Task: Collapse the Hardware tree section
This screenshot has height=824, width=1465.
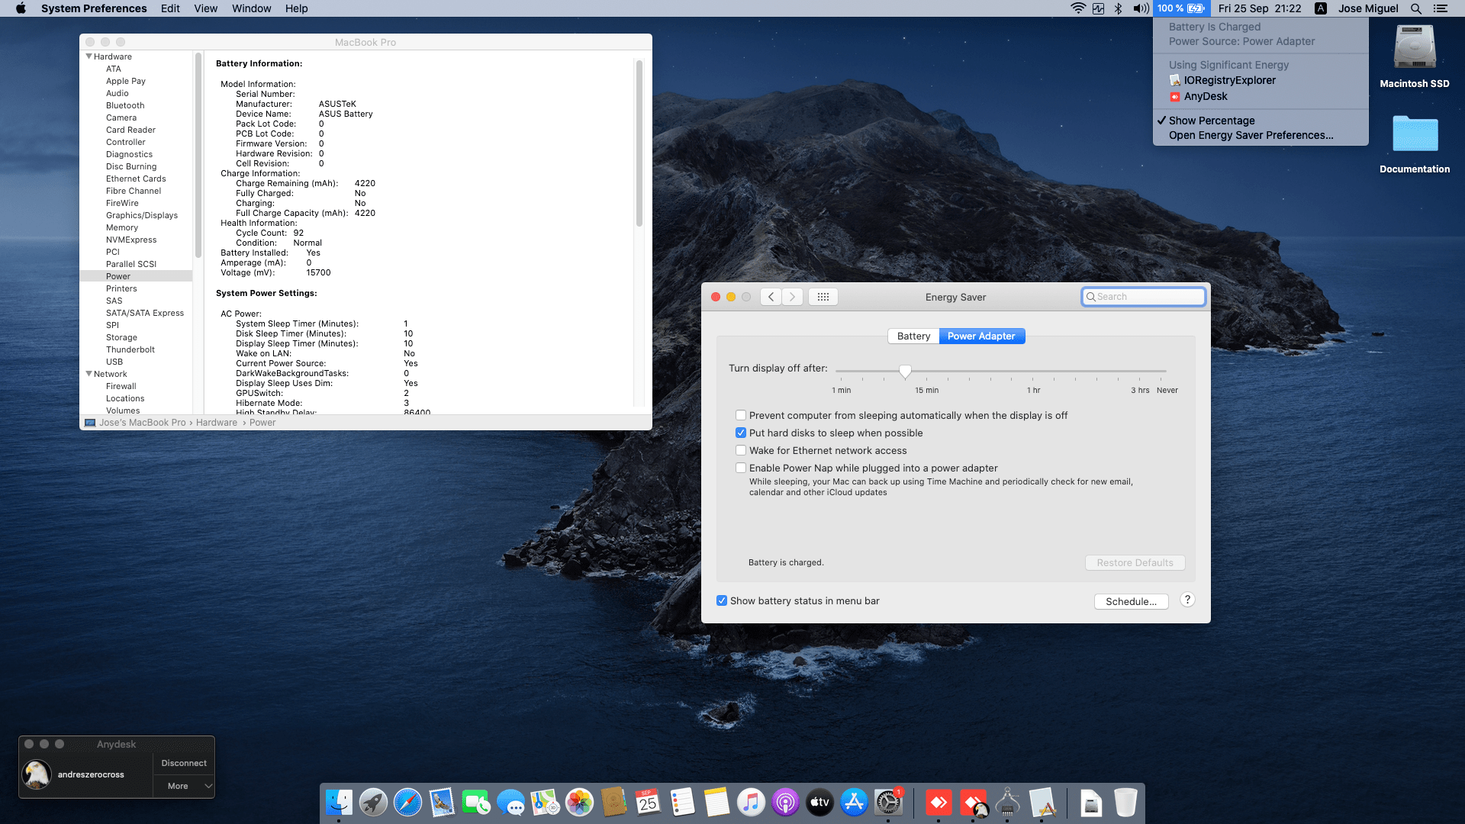Action: pyautogui.click(x=89, y=56)
